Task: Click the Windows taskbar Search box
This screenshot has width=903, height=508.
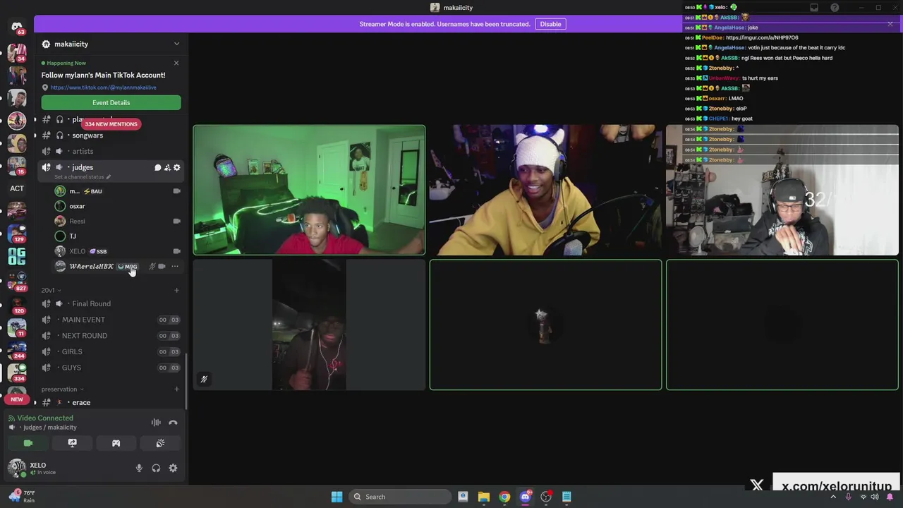Action: pos(401,497)
